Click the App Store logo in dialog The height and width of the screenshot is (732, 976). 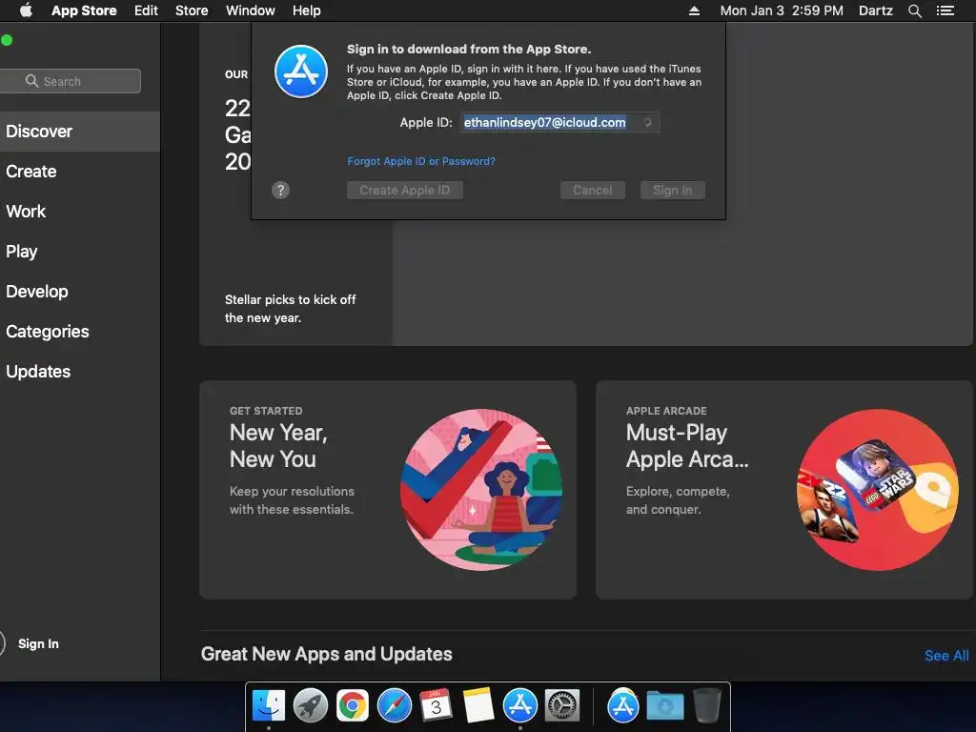point(301,71)
